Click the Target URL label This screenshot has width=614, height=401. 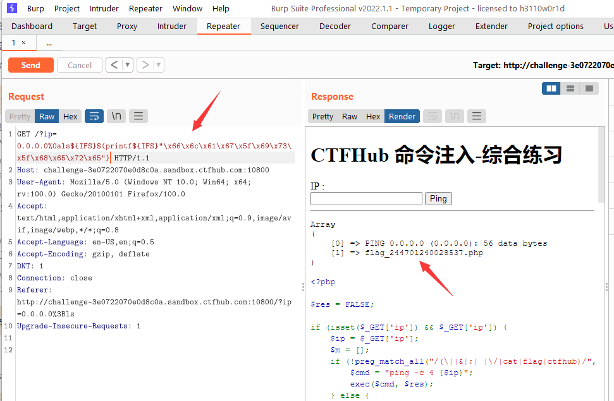(543, 65)
